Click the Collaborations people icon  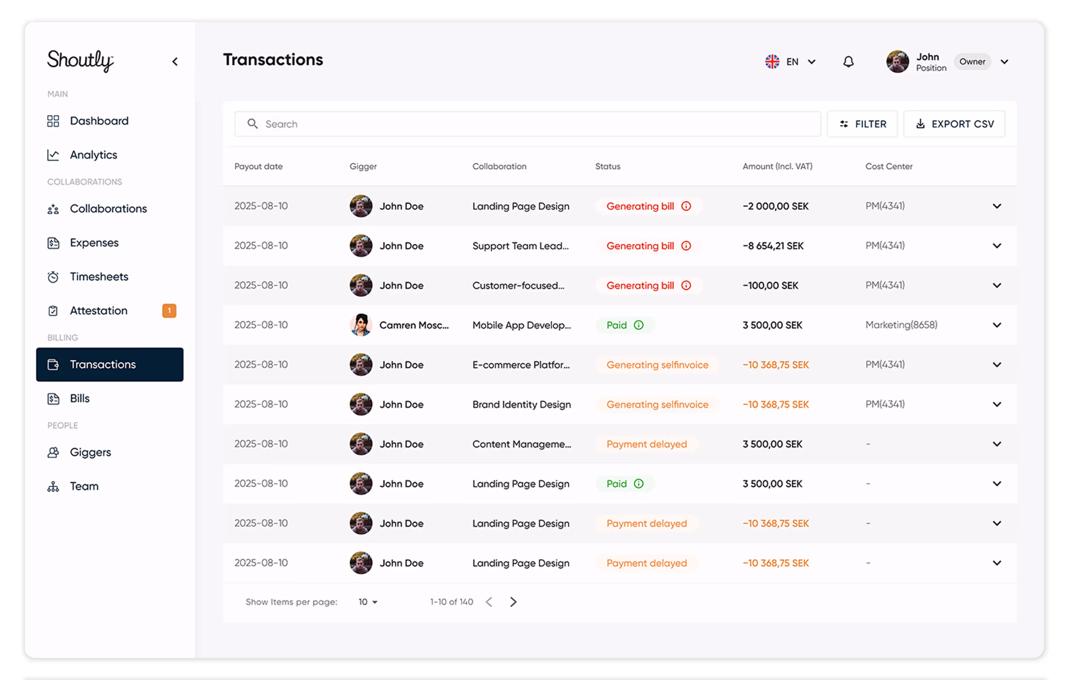click(x=53, y=209)
